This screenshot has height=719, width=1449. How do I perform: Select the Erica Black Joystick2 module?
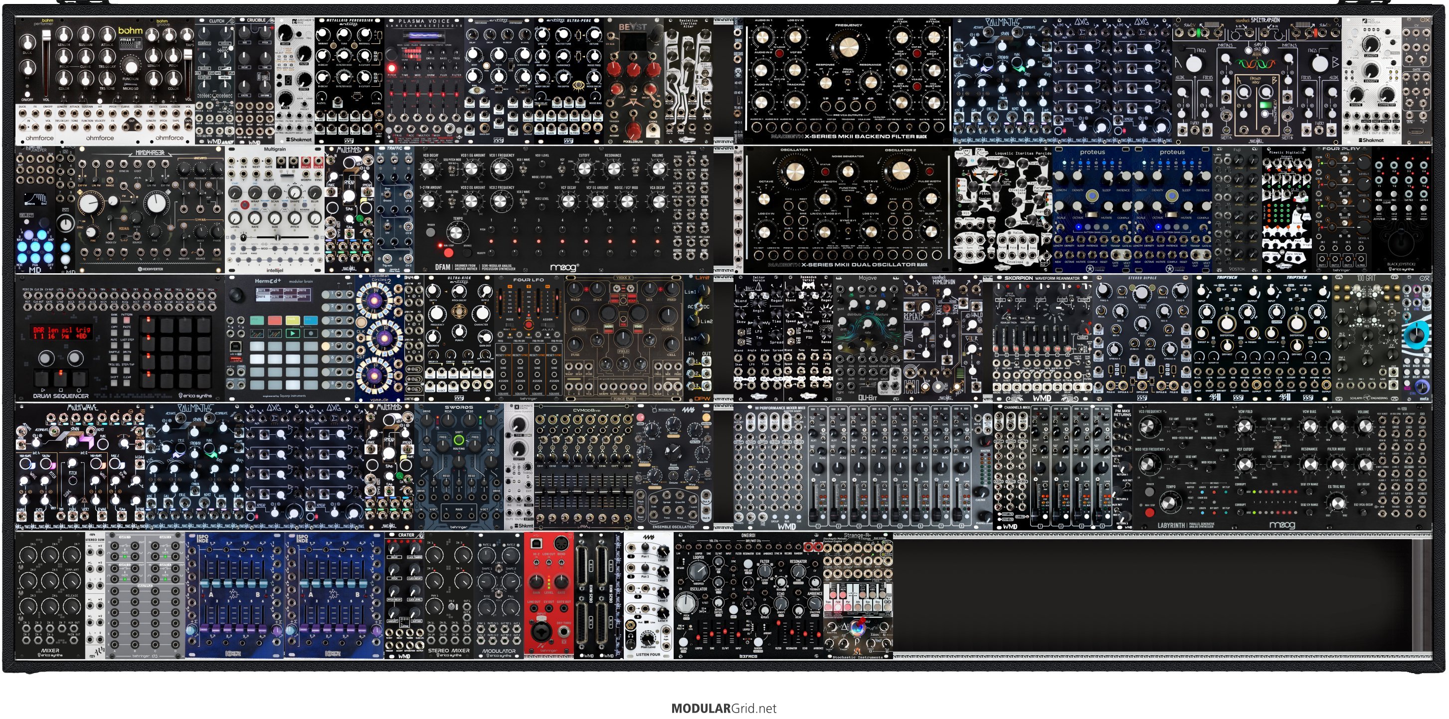(1401, 210)
